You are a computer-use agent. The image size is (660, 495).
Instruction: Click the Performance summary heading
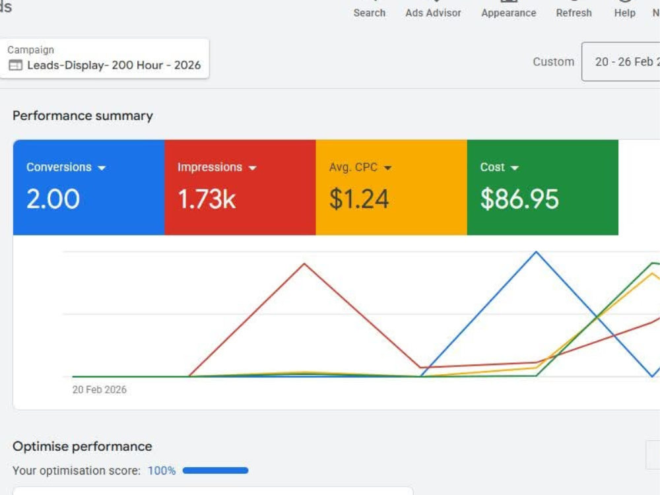83,115
